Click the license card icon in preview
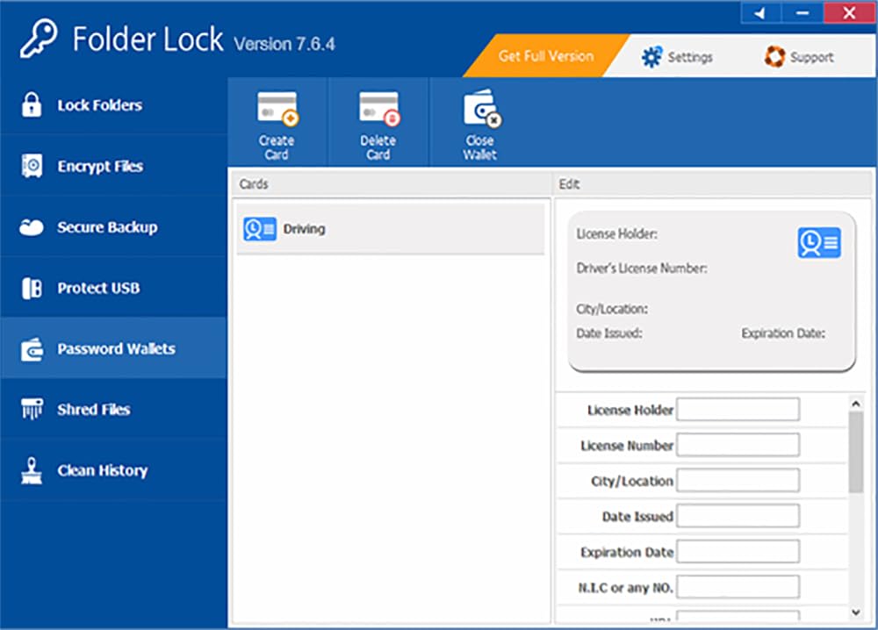The height and width of the screenshot is (630, 878). point(818,242)
